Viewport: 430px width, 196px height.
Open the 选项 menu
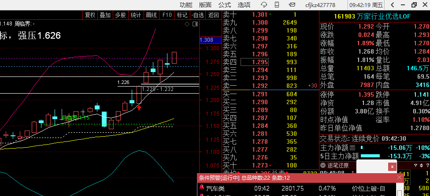[244, 5]
